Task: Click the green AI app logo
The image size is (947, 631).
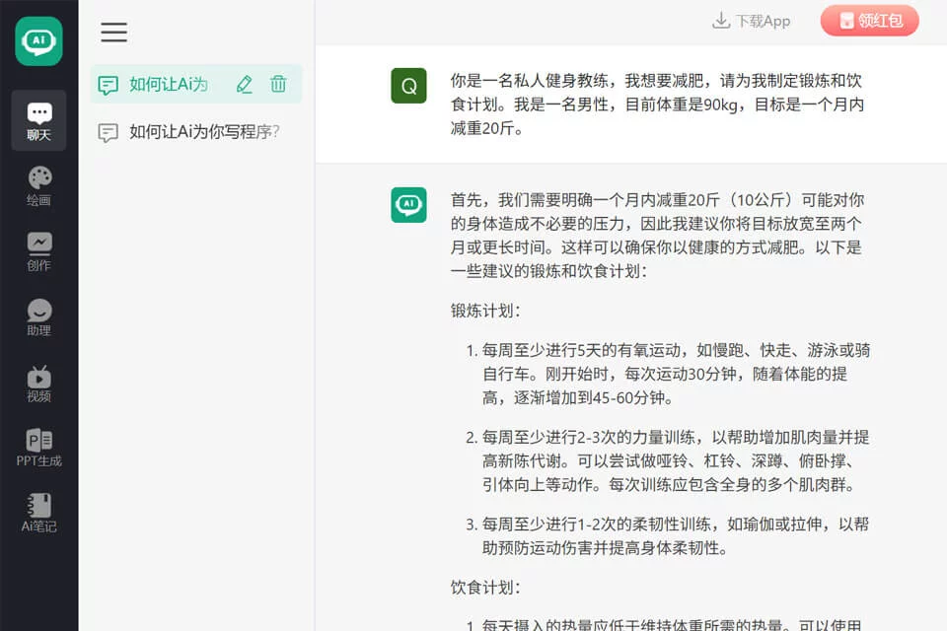Action: coord(38,41)
